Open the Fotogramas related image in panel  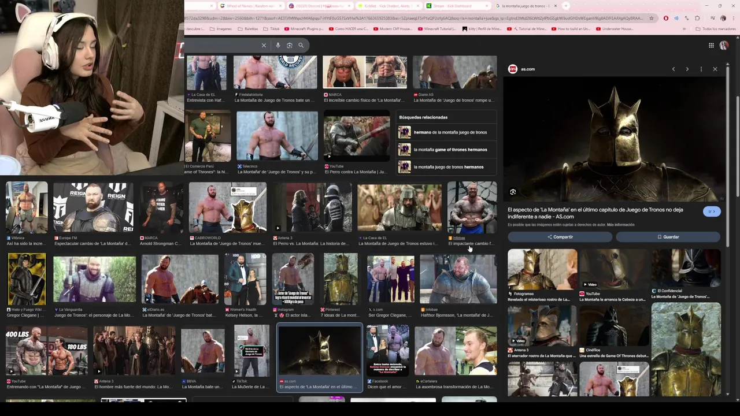tap(542, 269)
